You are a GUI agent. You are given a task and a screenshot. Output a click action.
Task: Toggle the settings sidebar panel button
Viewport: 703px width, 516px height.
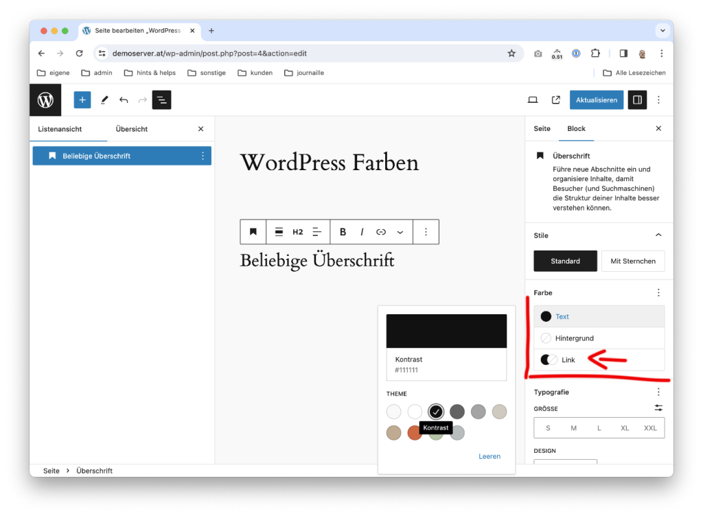[637, 100]
